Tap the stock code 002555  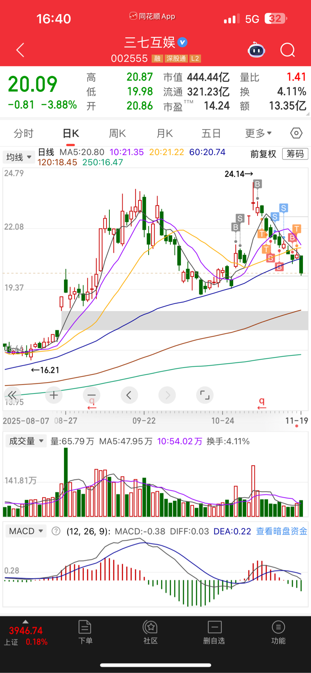[129, 59]
